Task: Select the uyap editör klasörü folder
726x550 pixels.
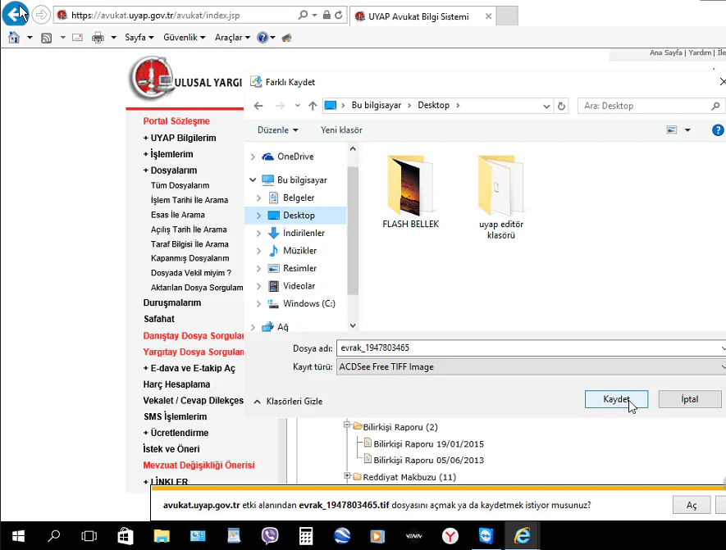Action: point(501,198)
